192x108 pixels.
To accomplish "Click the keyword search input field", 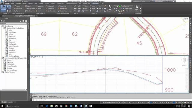I will (x=141, y=1).
